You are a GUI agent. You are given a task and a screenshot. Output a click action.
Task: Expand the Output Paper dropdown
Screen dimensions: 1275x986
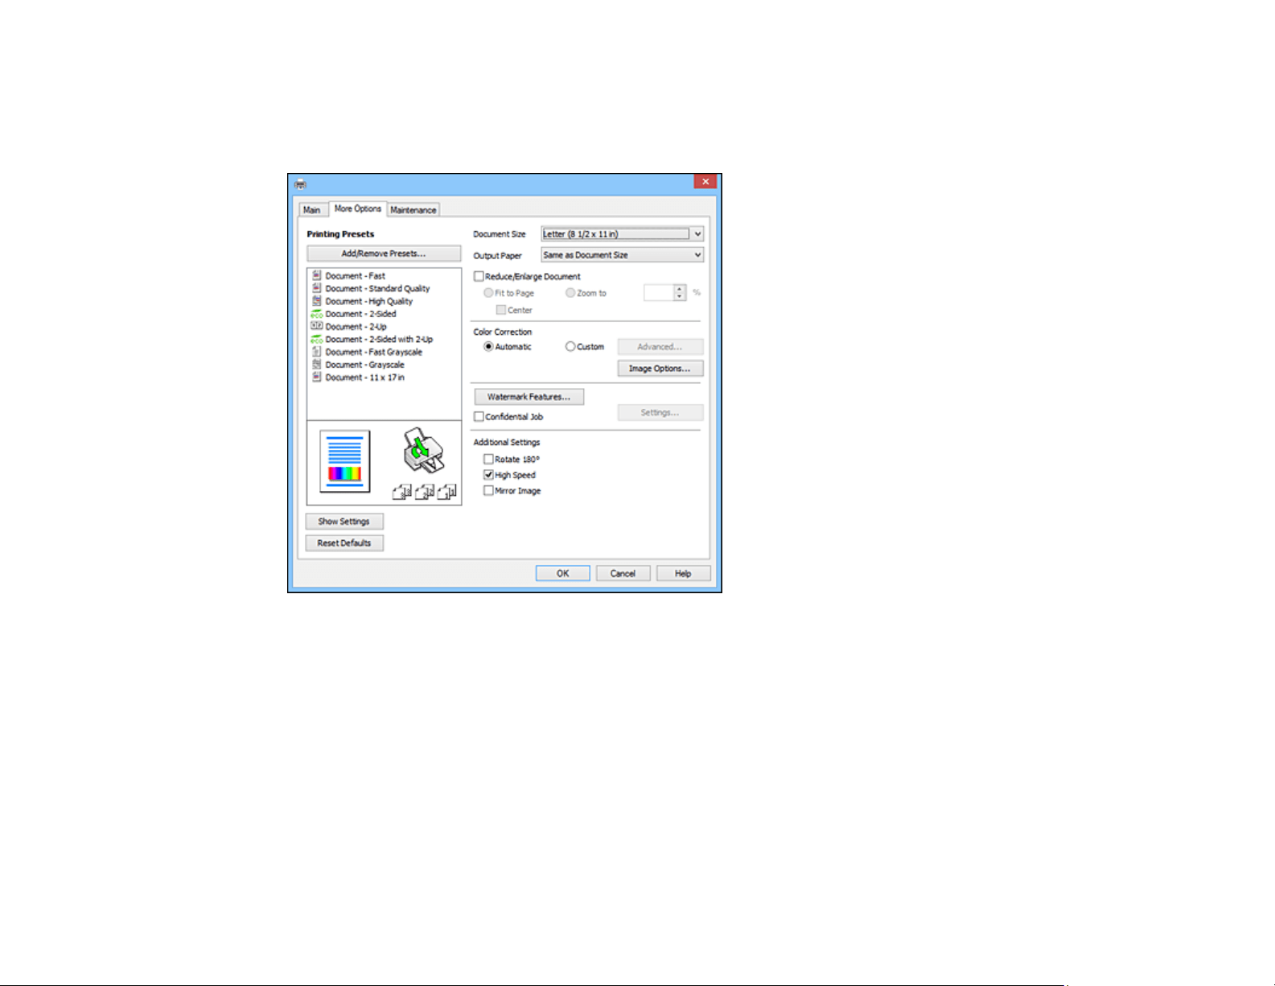(x=622, y=254)
